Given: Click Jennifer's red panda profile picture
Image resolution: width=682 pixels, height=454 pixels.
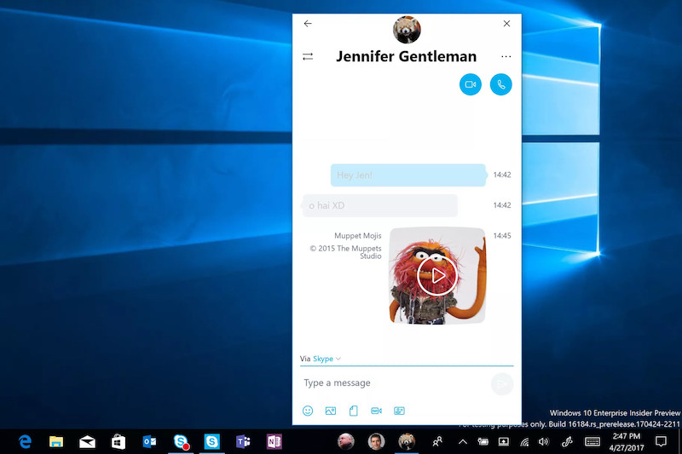Looking at the screenshot, I should click(x=407, y=29).
